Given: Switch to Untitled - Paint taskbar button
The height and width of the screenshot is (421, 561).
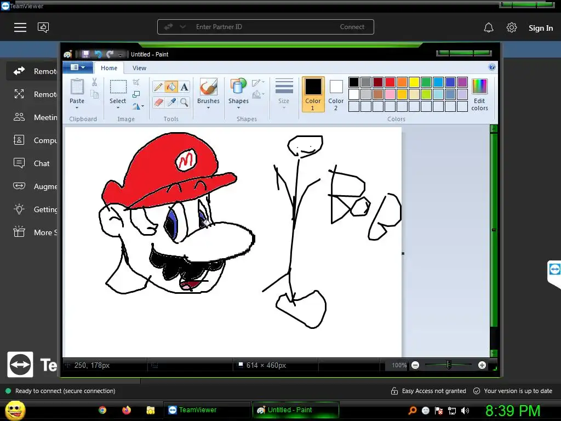Looking at the screenshot, I should tap(295, 410).
